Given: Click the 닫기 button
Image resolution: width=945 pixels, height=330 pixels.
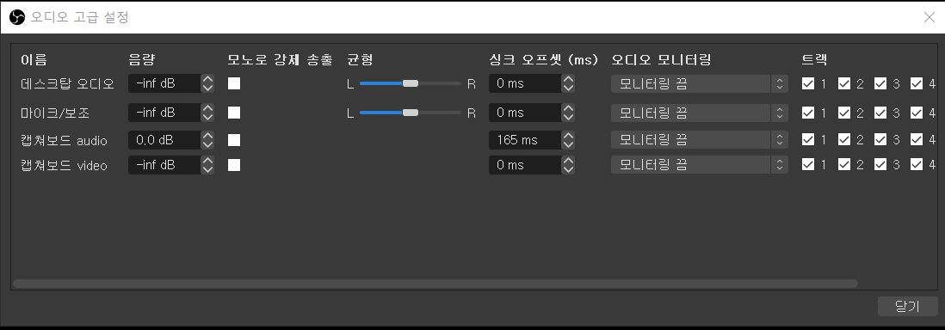Looking at the screenshot, I should pos(907,307).
